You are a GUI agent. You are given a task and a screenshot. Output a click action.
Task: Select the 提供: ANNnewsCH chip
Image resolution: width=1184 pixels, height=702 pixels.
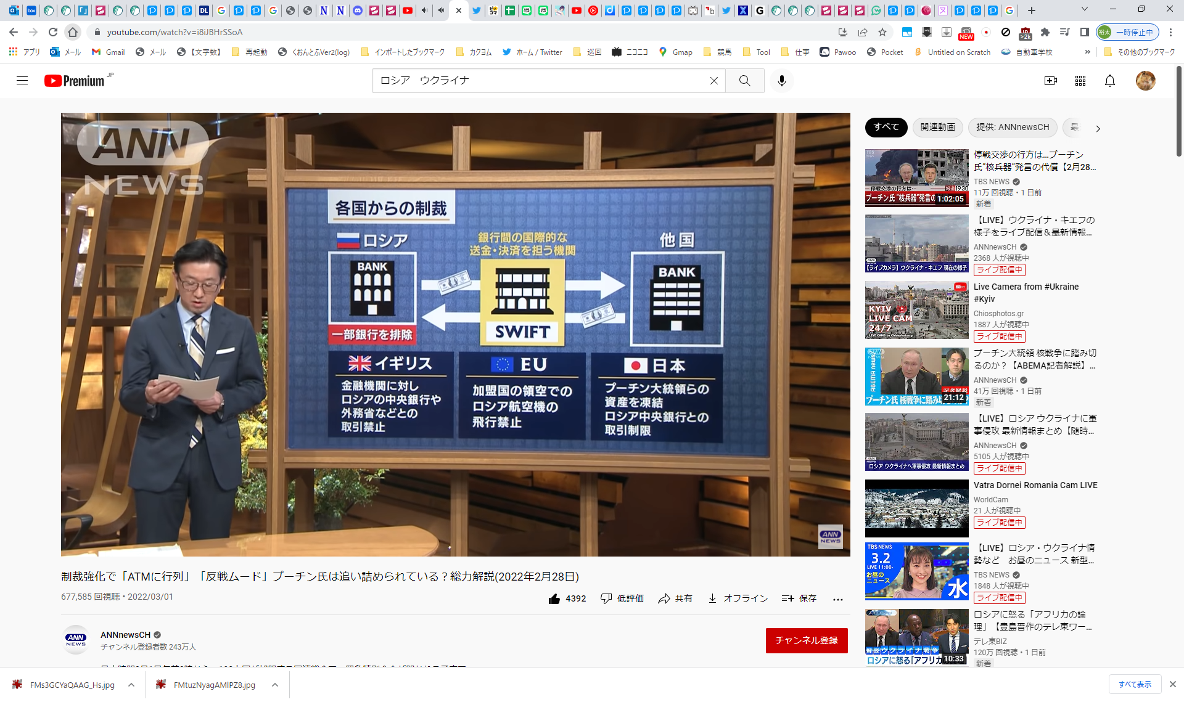[1012, 127]
